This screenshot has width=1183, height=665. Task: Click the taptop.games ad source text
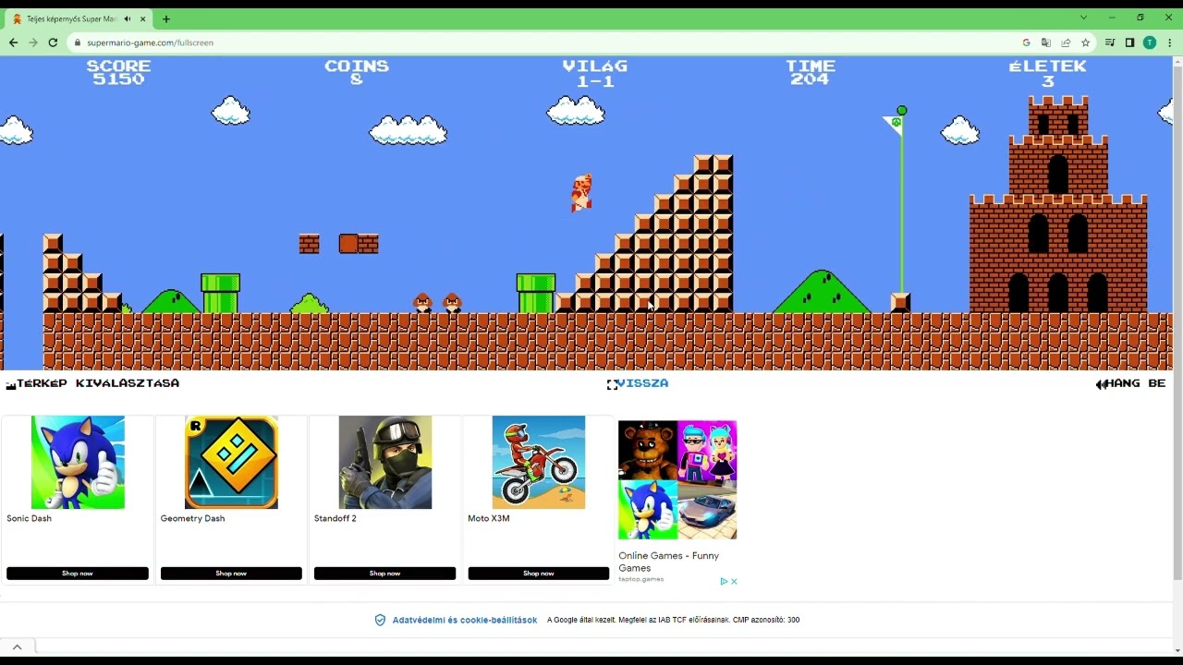tap(640, 579)
